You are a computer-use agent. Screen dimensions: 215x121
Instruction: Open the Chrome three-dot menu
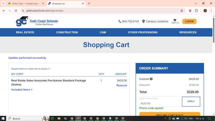click(x=211, y=10)
